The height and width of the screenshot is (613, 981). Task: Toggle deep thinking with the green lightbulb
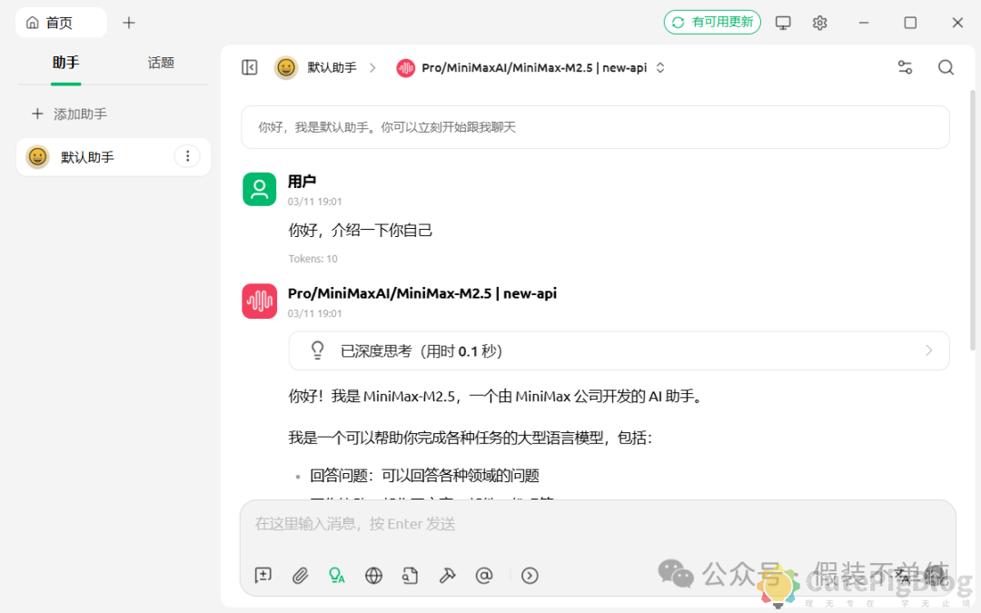tap(336, 575)
